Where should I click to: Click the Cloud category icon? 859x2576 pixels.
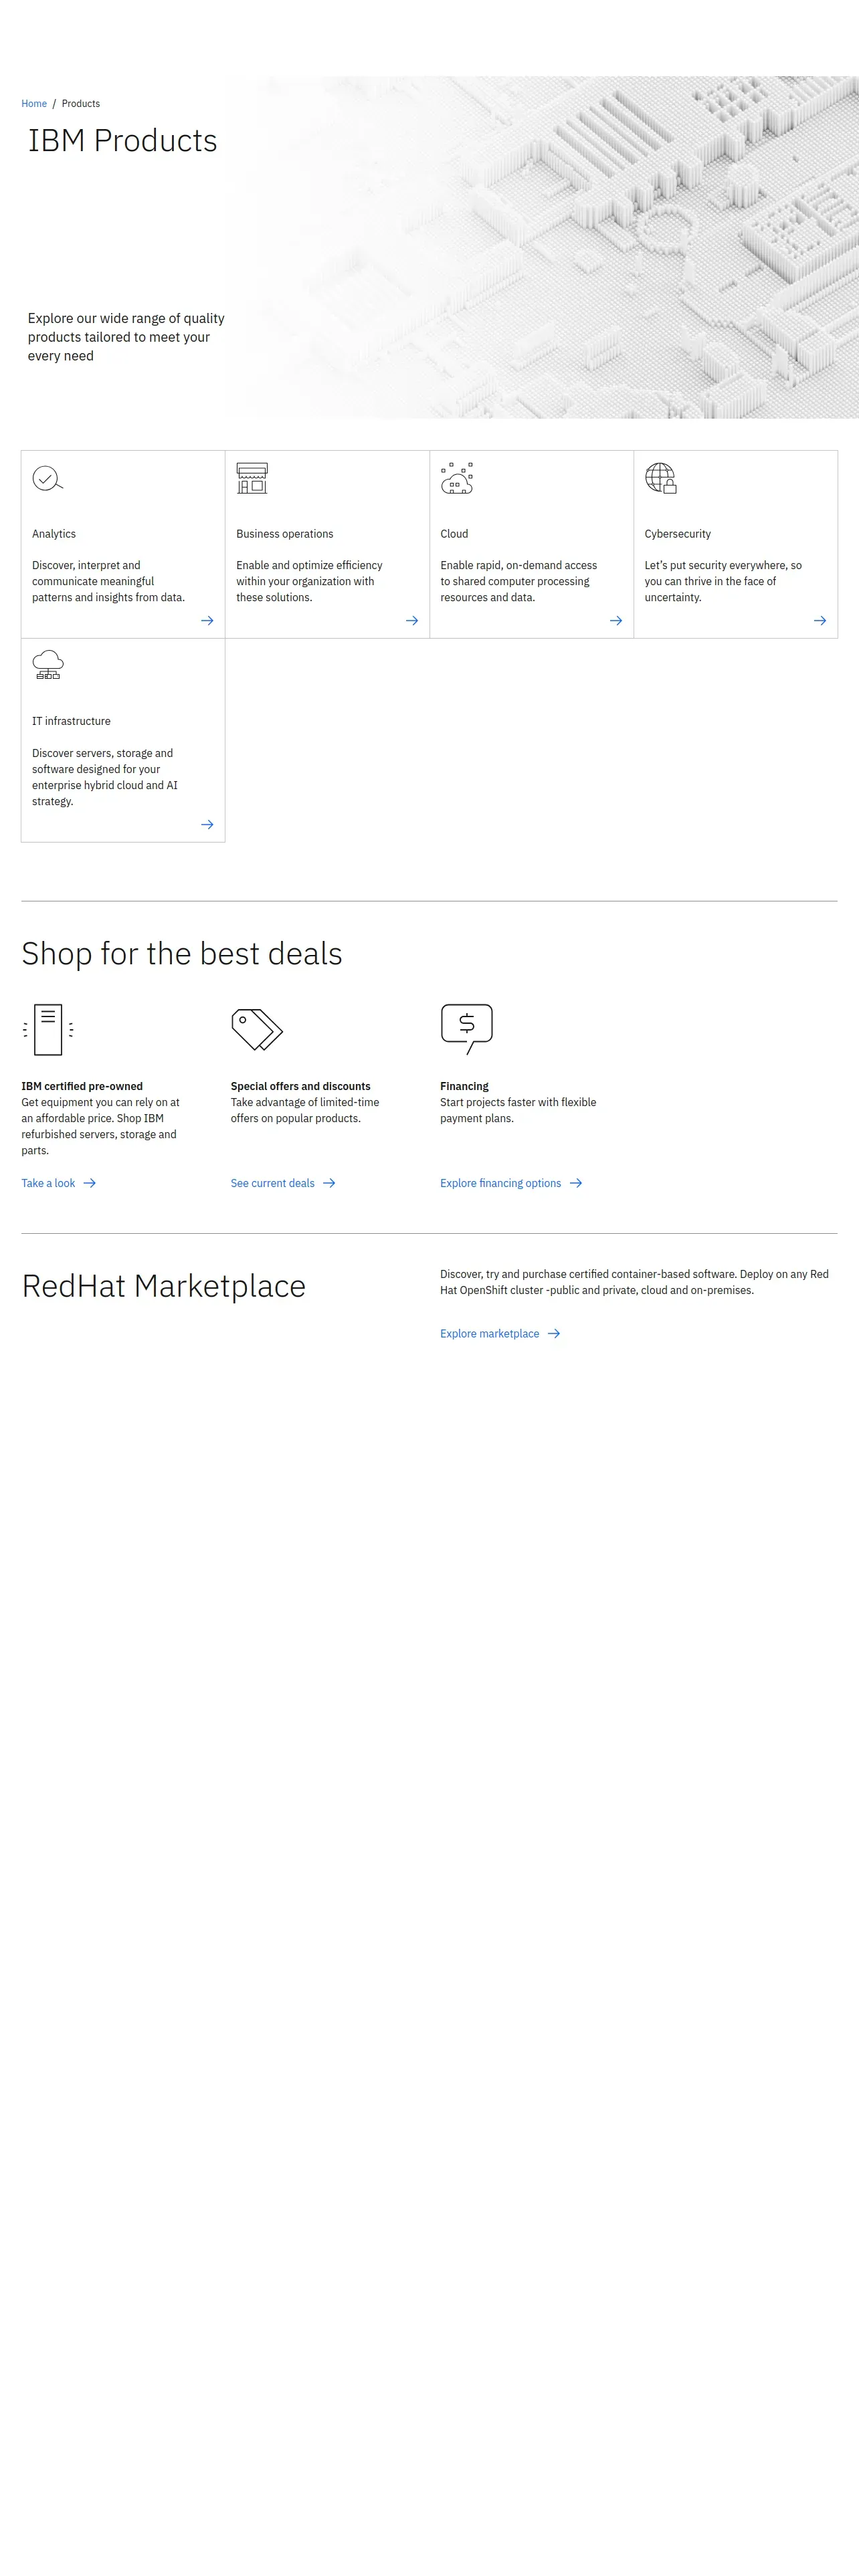coord(457,478)
